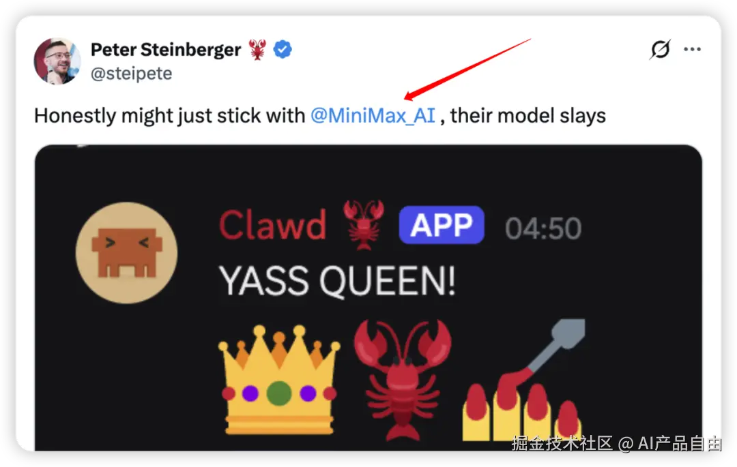
Task: Open the @steipete handle link
Action: point(131,74)
